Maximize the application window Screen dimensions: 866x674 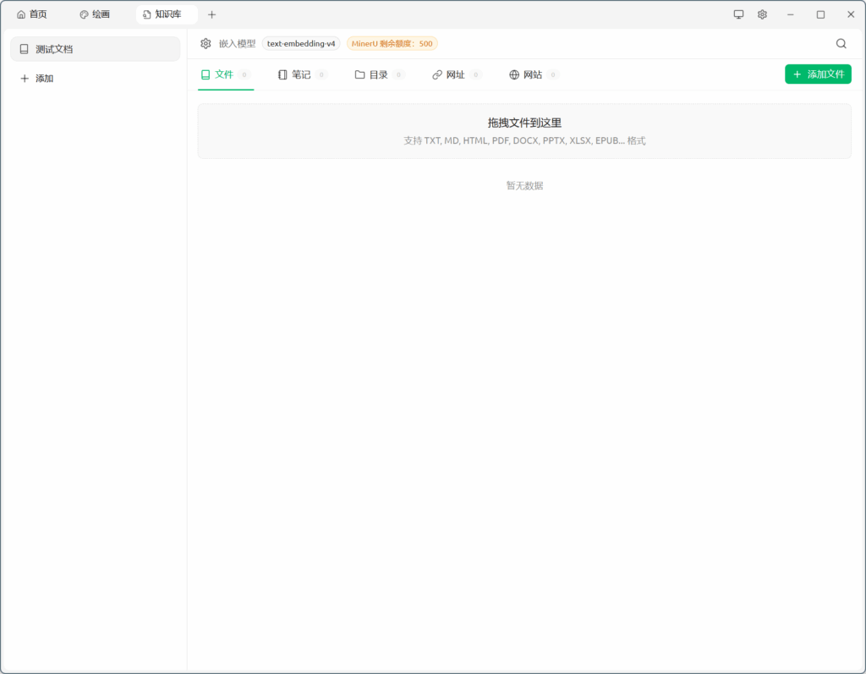click(x=820, y=14)
